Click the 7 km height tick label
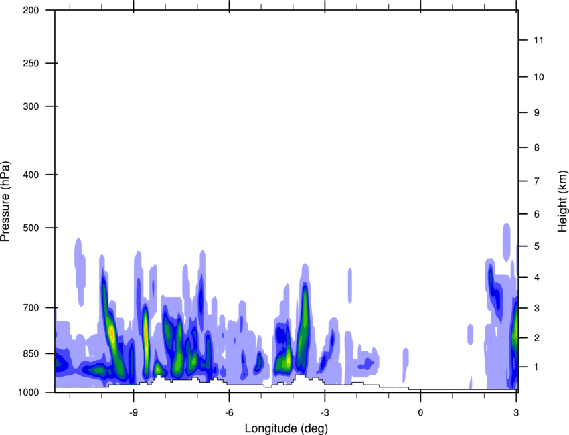569x435 pixels. click(537, 181)
